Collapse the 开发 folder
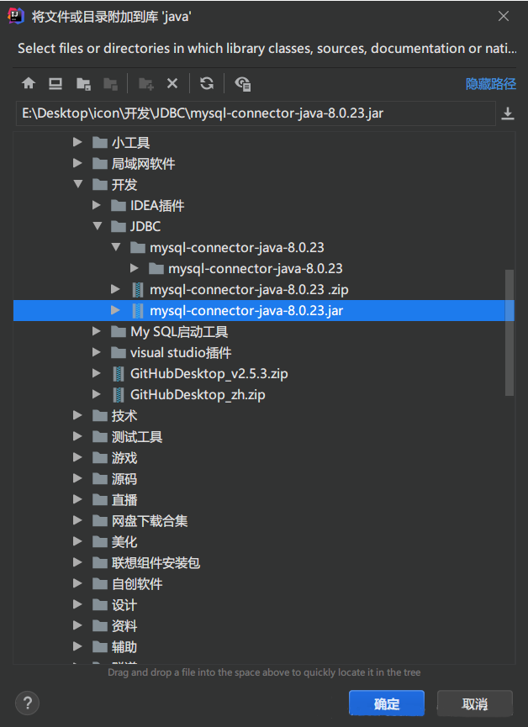528x727 pixels. (x=78, y=185)
